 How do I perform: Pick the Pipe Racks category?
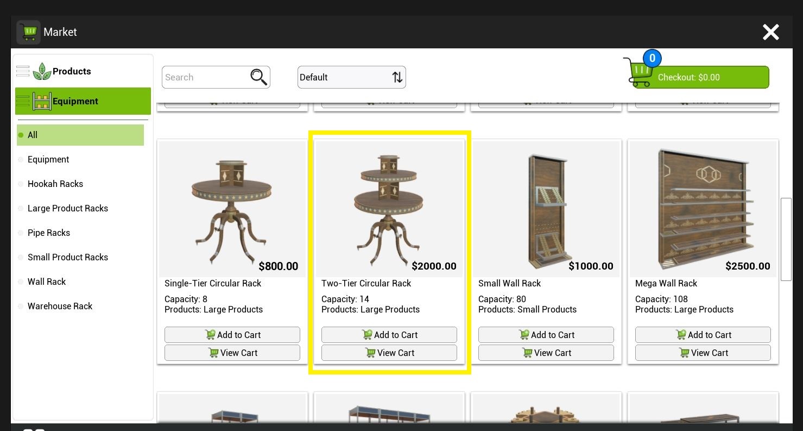point(49,233)
